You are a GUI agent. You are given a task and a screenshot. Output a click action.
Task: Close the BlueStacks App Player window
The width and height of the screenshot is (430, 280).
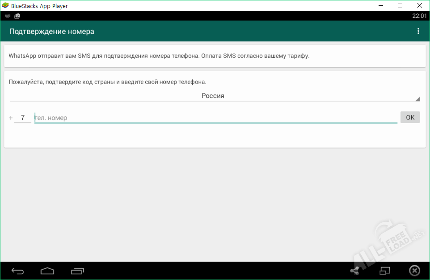coord(420,6)
